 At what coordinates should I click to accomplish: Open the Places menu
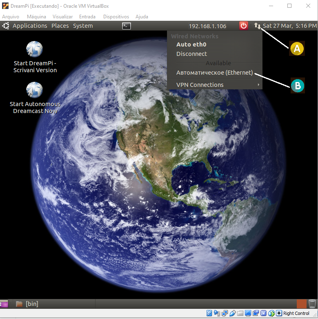pyautogui.click(x=60, y=26)
